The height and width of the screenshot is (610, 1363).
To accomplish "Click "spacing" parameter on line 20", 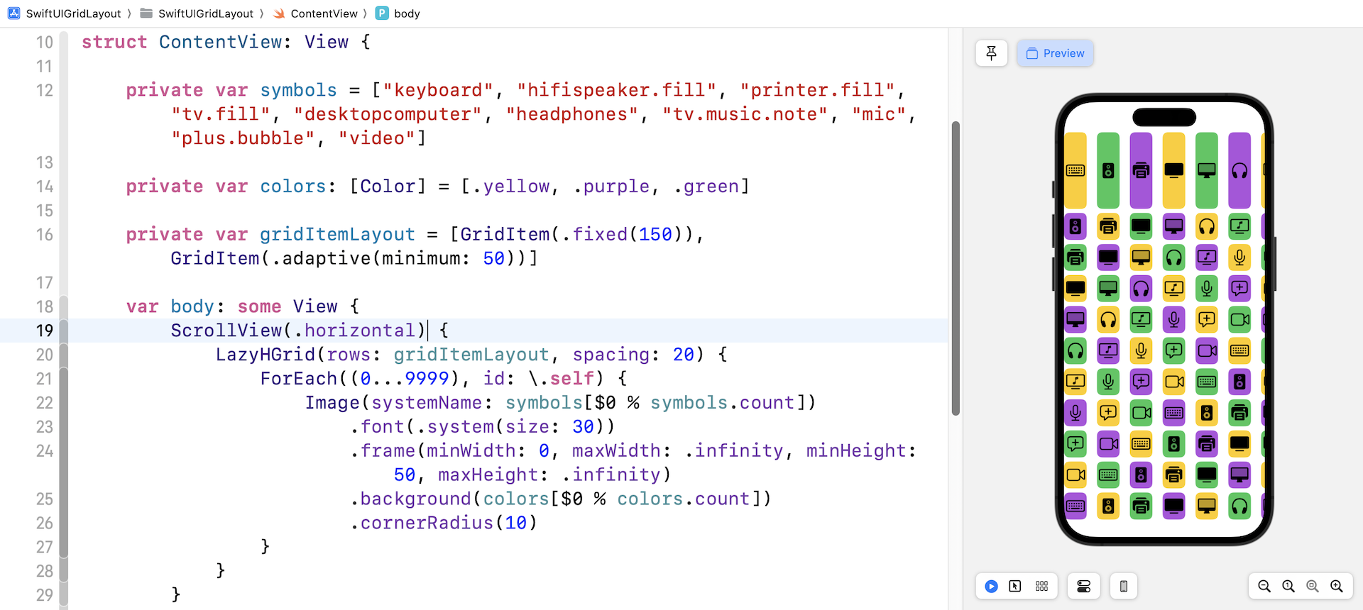I will [611, 355].
